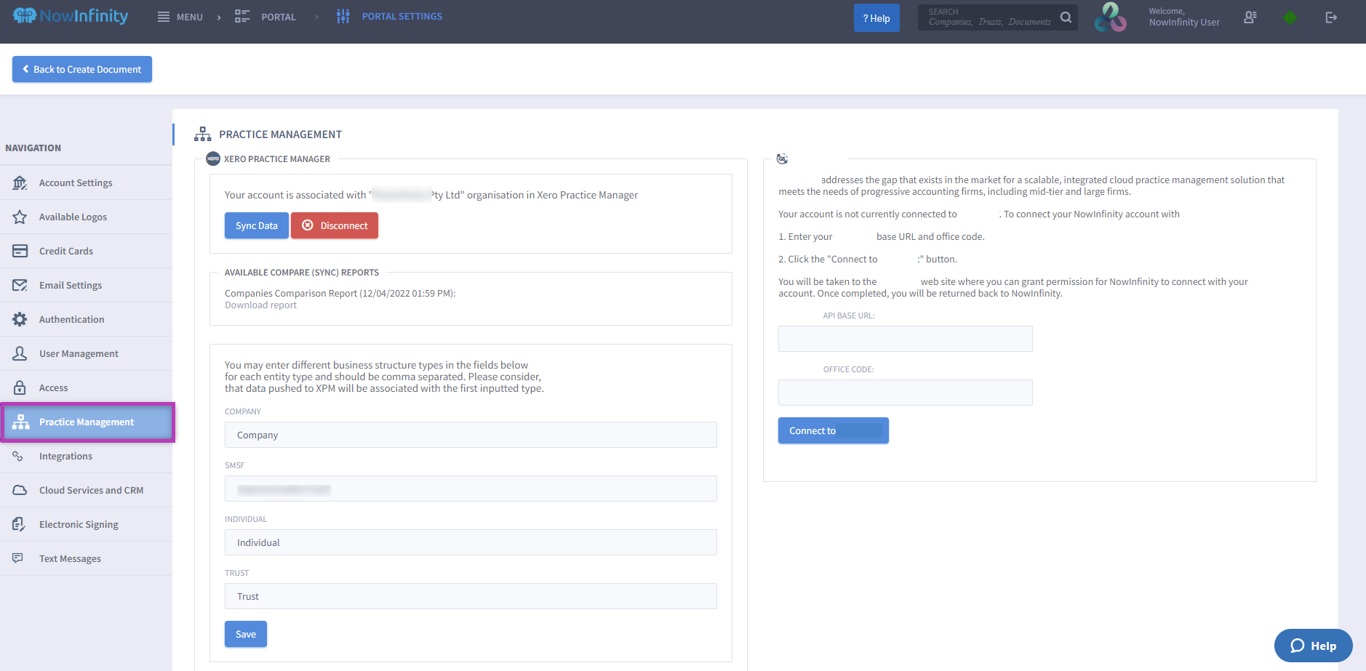Click the blue ? Help button

876,18
